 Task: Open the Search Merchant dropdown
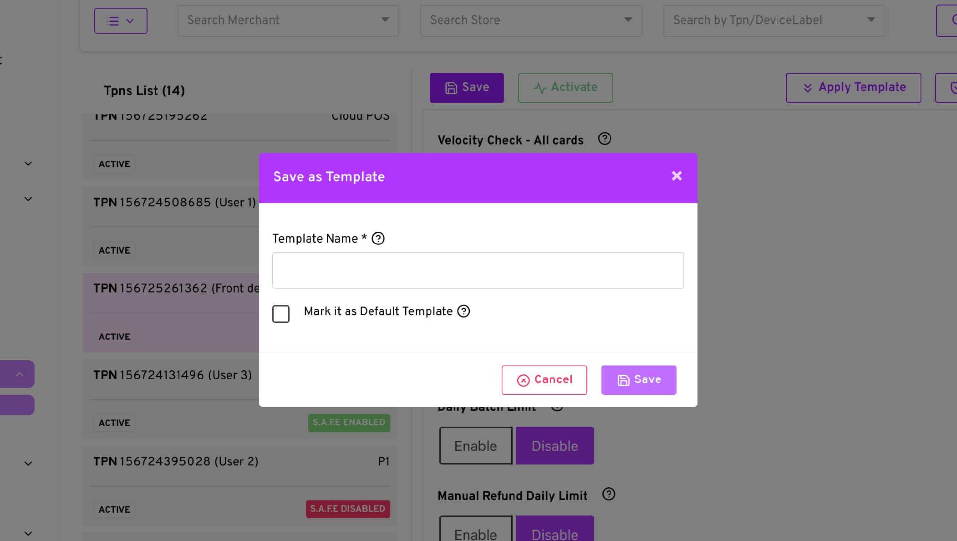pyautogui.click(x=288, y=21)
